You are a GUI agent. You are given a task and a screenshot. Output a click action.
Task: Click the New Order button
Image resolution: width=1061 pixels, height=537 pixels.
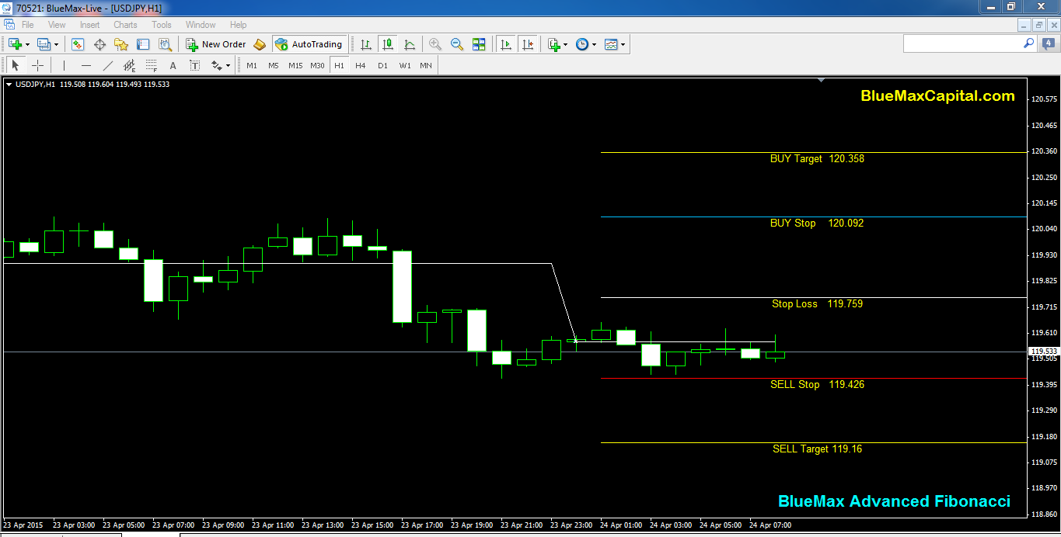click(216, 44)
